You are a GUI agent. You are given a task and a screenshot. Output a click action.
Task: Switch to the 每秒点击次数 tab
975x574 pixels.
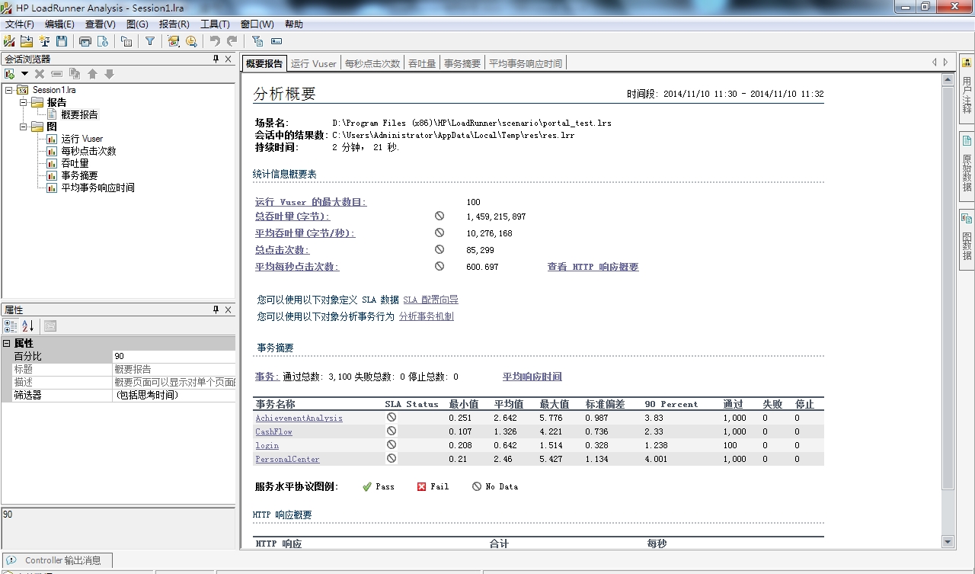(x=372, y=63)
